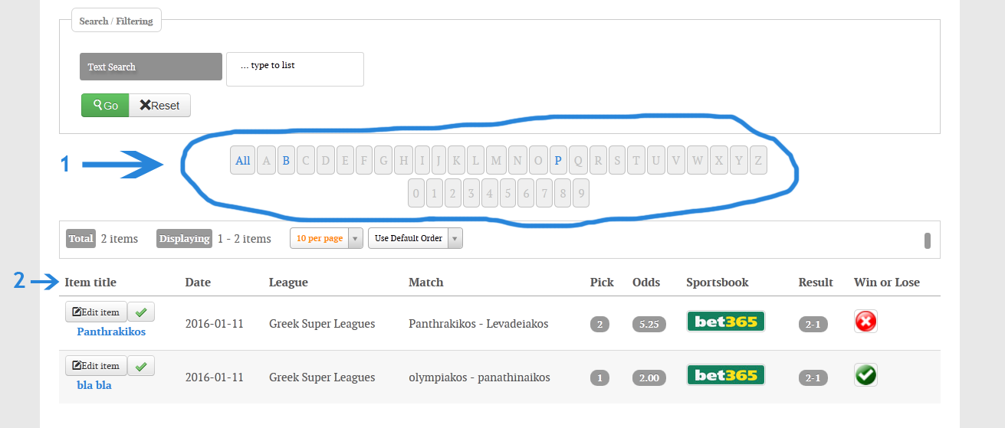The height and width of the screenshot is (428, 1005).
Task: Click the Go search button
Action: point(105,106)
